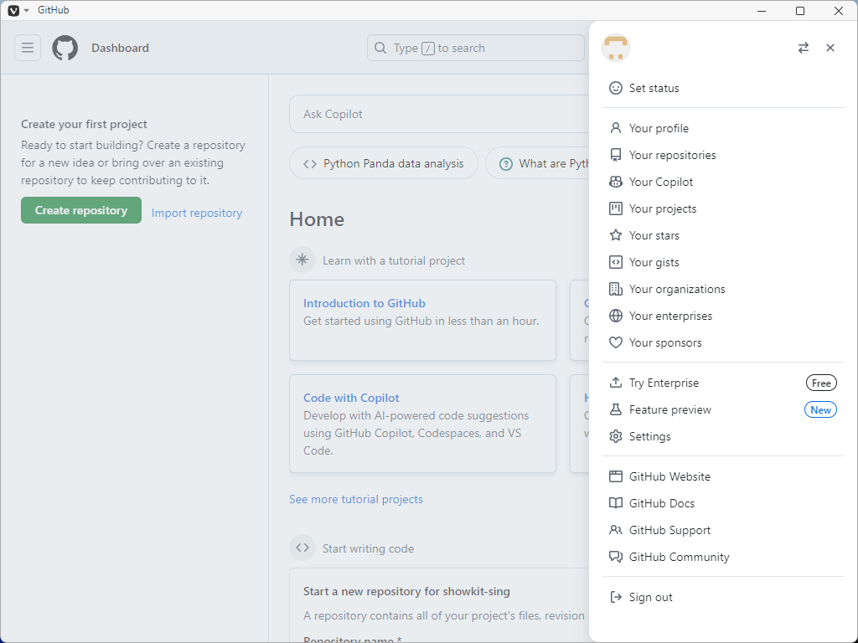Open Your repositories menu item
The height and width of the screenshot is (643, 858).
coord(672,155)
